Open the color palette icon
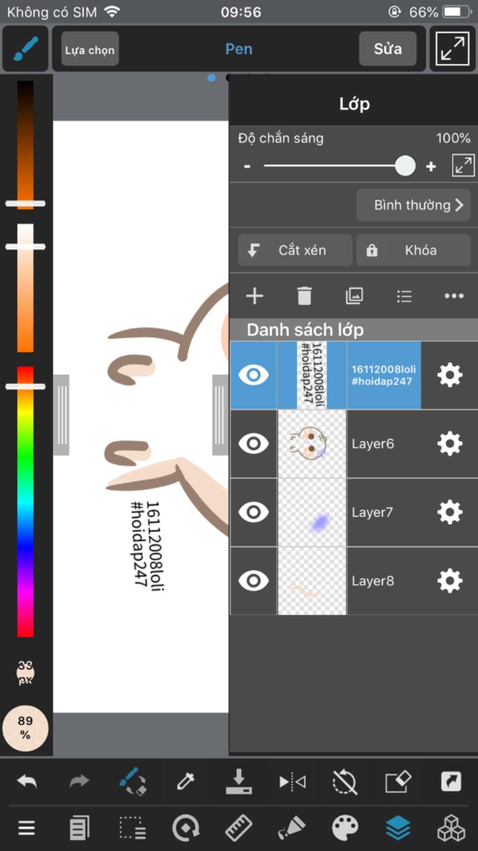The height and width of the screenshot is (851, 478). (345, 828)
